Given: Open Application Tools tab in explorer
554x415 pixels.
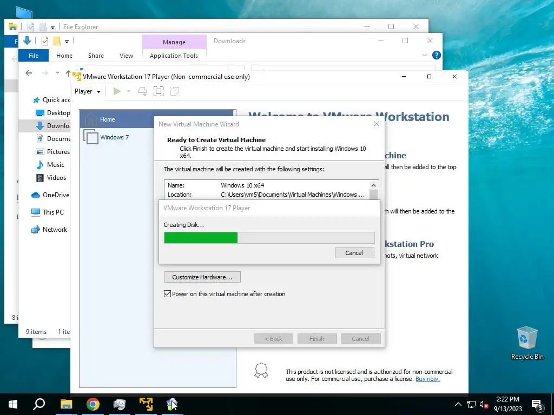Looking at the screenshot, I should 174,56.
